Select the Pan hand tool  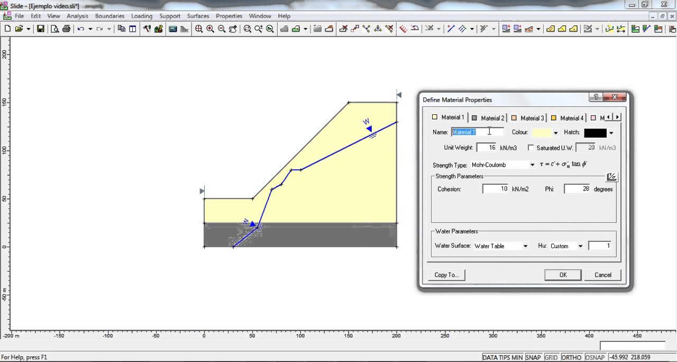[233, 29]
